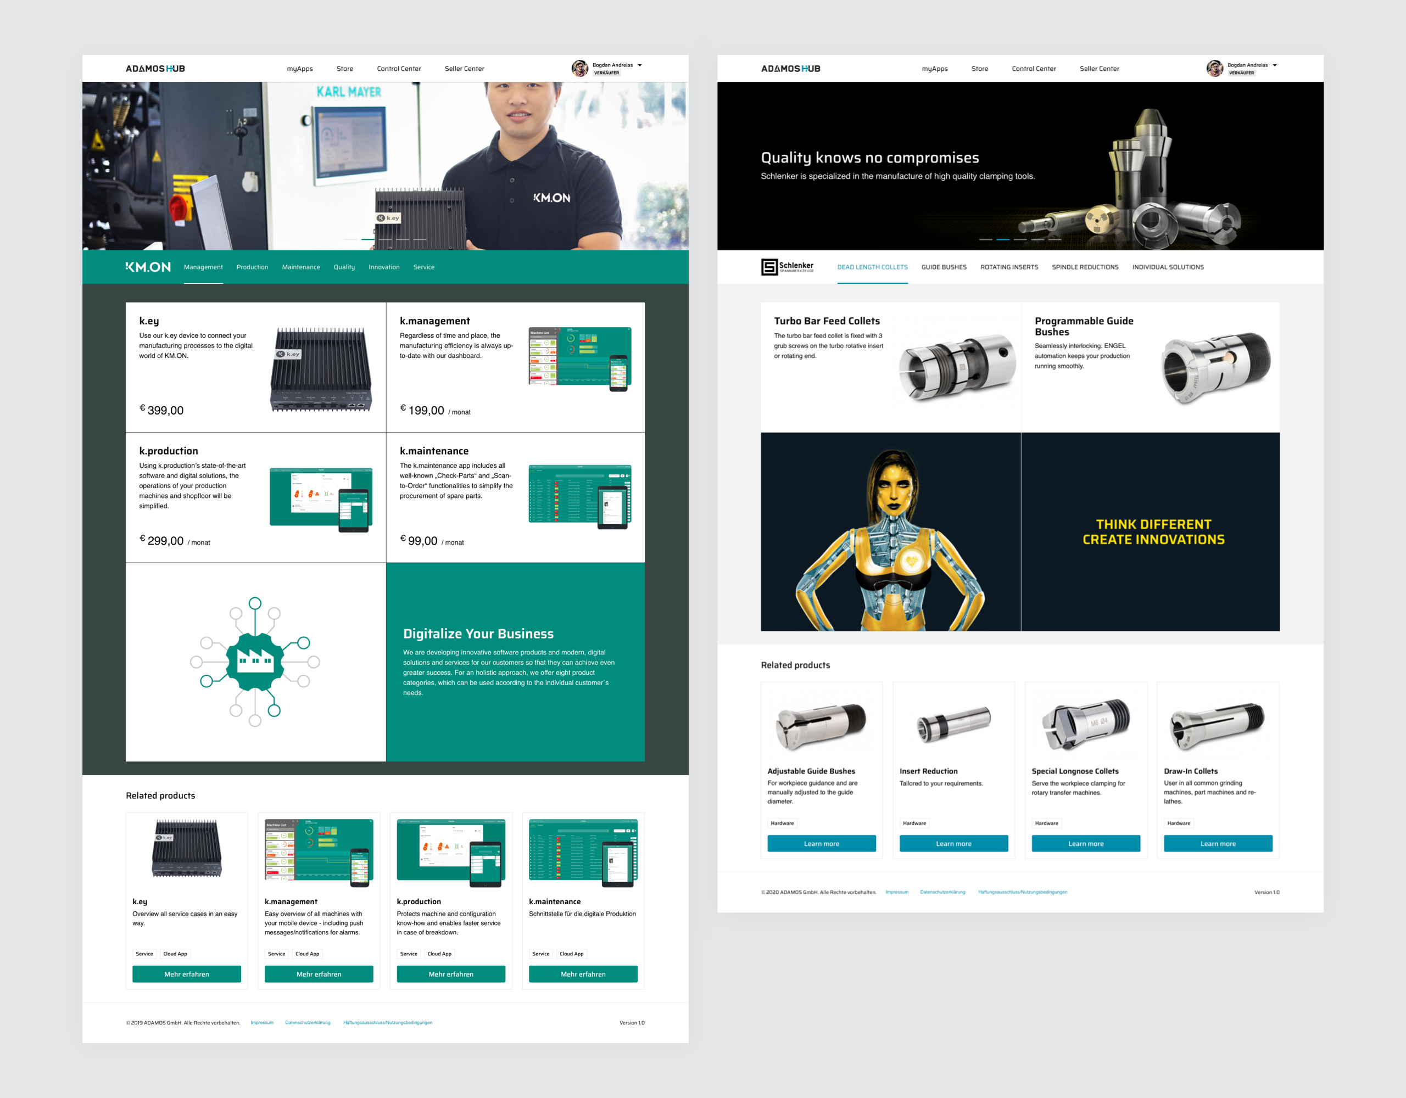Open user avatar in right page header
Image resolution: width=1406 pixels, height=1098 pixels.
pos(1215,68)
